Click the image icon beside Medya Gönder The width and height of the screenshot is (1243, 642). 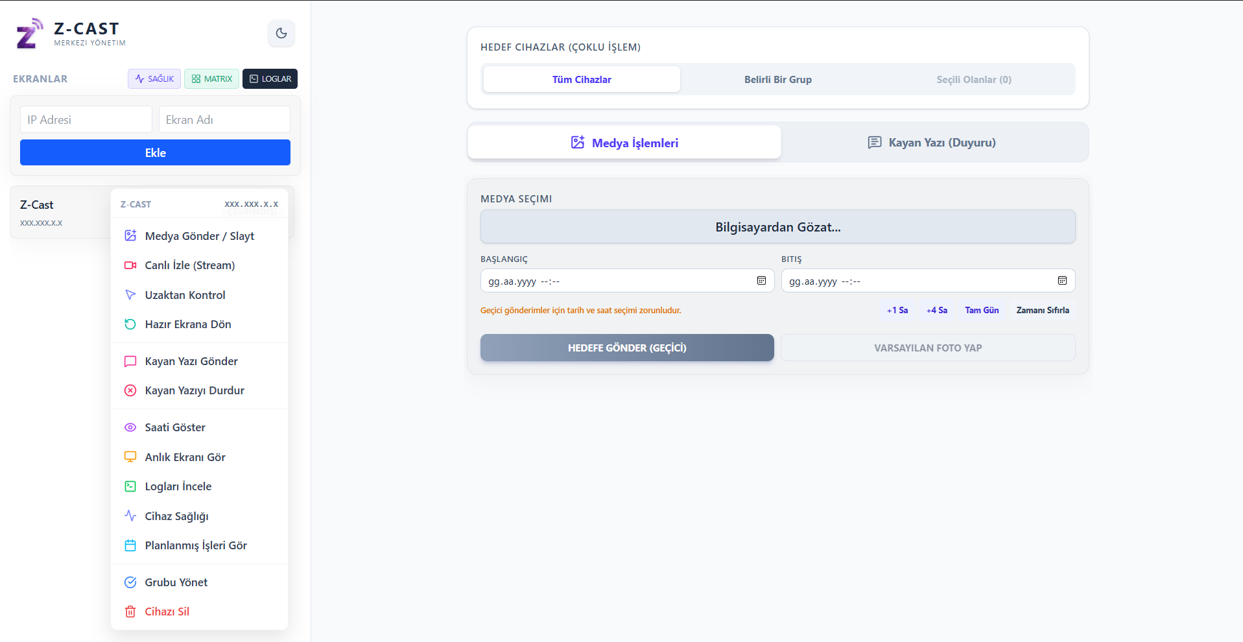click(x=130, y=235)
